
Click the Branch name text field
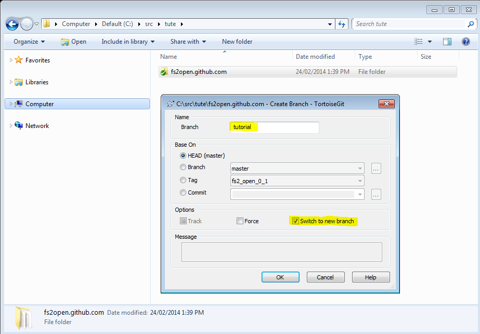274,127
